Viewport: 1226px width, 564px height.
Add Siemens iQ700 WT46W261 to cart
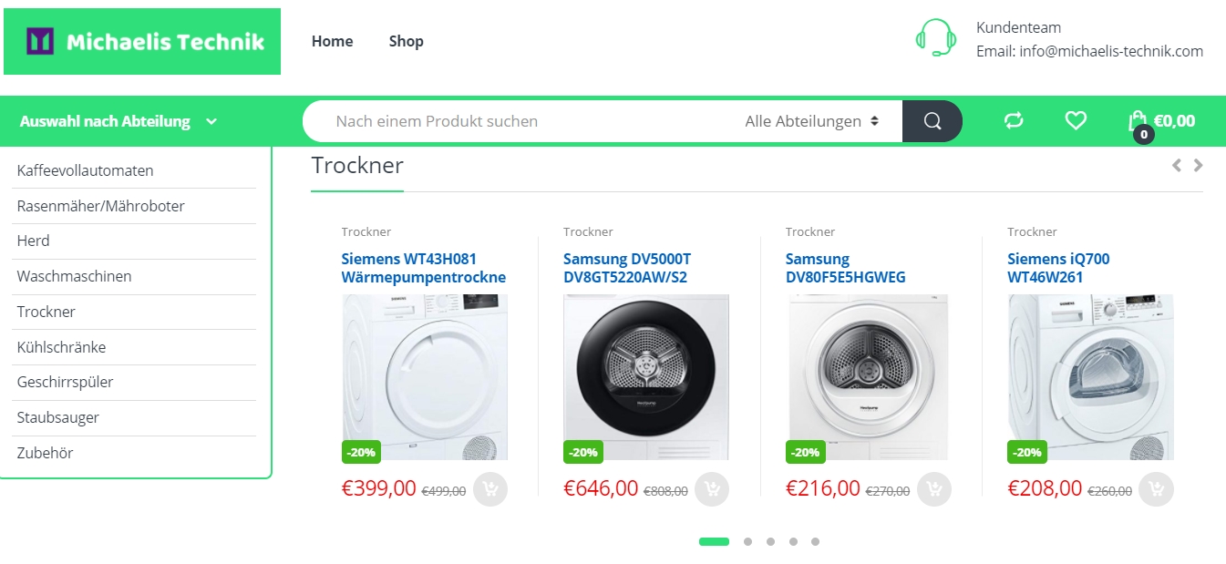(x=1156, y=489)
